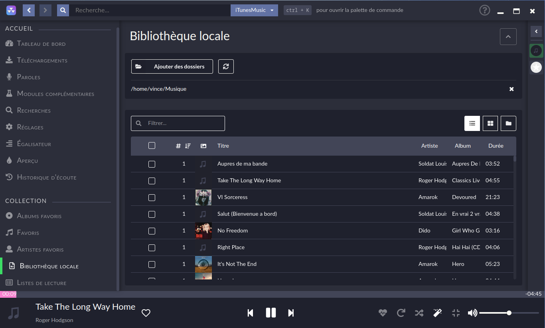Pause the current song

pyautogui.click(x=271, y=313)
